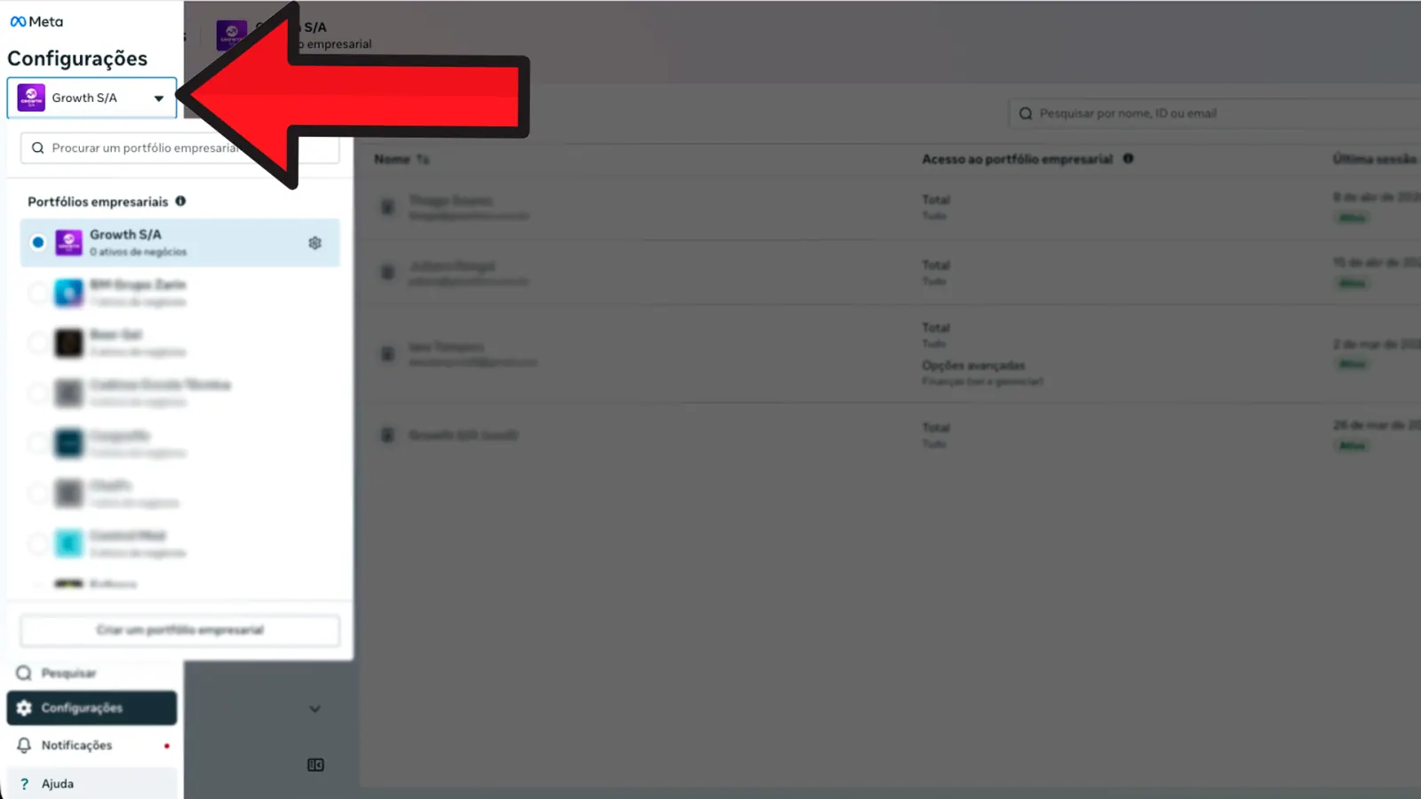Sort list using the Nome sort arrows
The width and height of the screenshot is (1421, 799).
423,160
